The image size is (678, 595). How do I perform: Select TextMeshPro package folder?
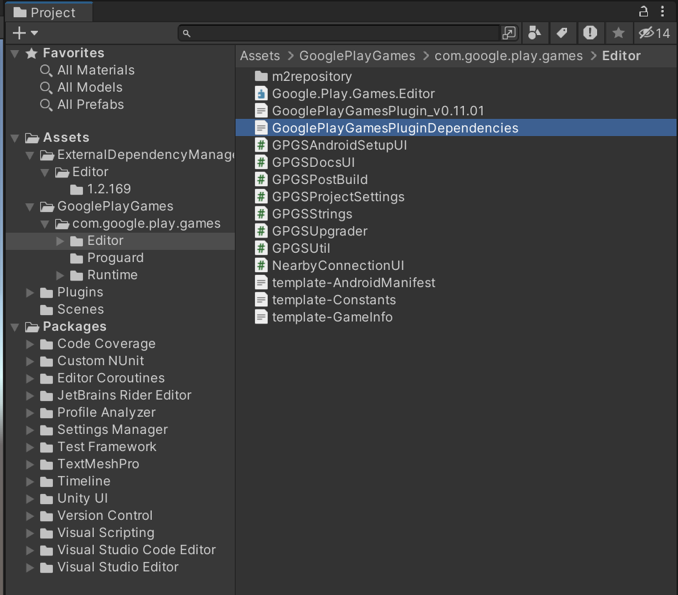point(98,464)
